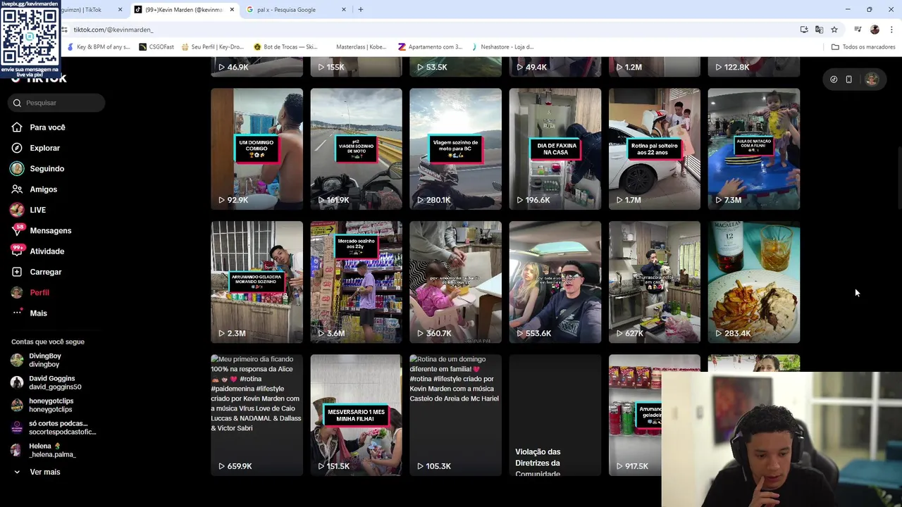
Task: Click the address bar URL tiktok.com/@kevinmarden_
Action: coord(113,30)
